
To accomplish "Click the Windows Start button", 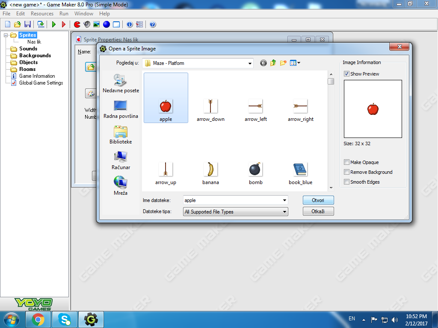I will coord(11,319).
